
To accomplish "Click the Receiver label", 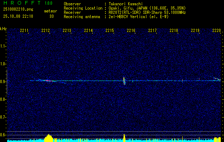I will tap(72, 12).
